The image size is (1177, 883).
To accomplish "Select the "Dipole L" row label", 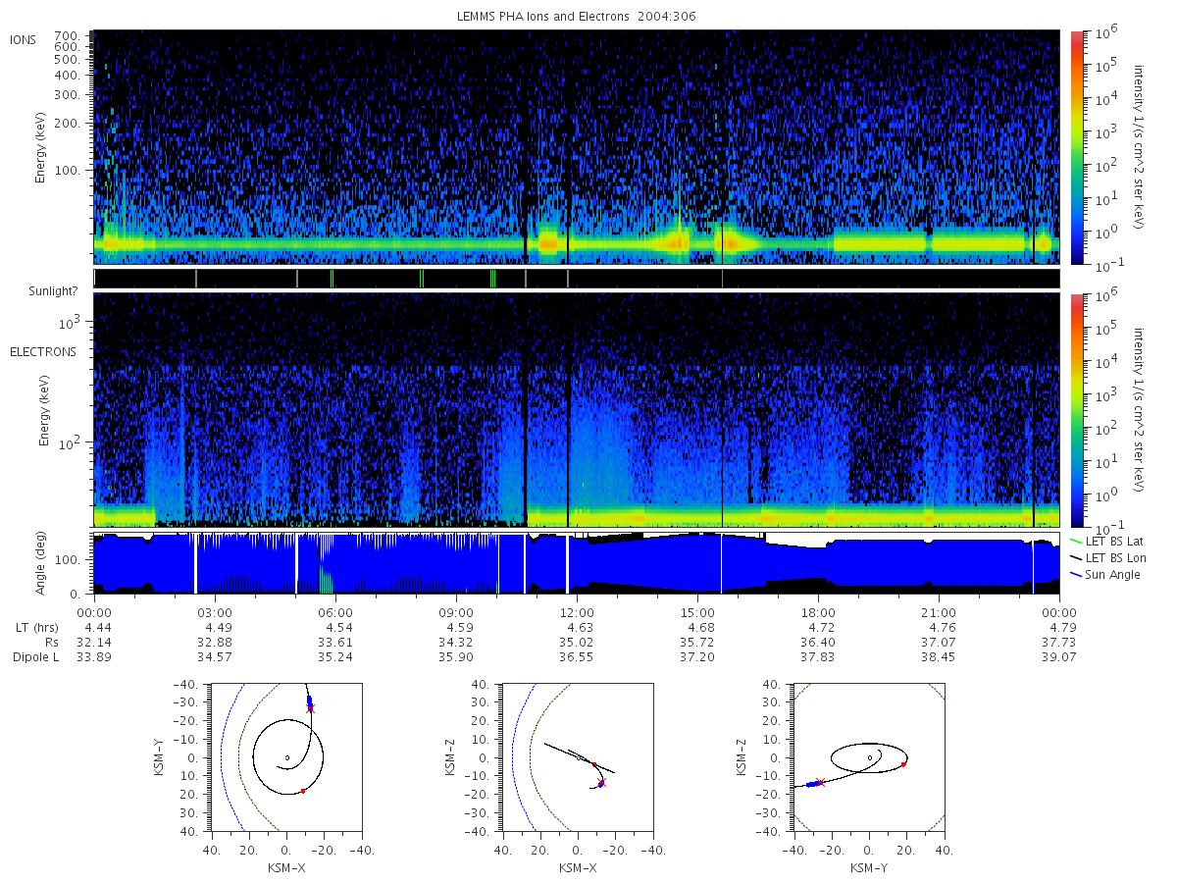I will click(x=35, y=656).
